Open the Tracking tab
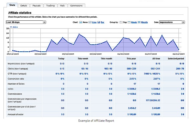 click(50, 6)
